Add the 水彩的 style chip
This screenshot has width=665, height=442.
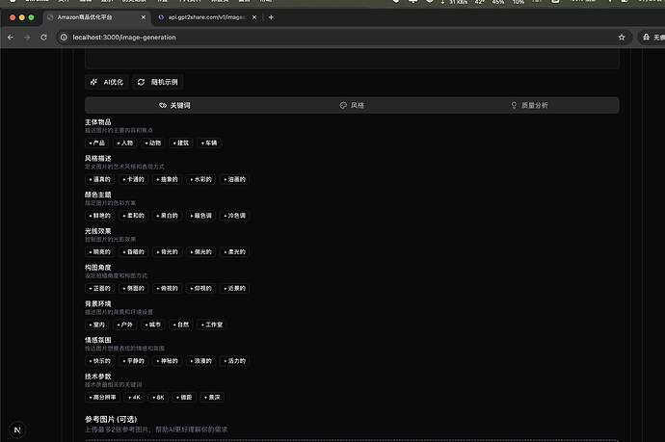point(201,179)
